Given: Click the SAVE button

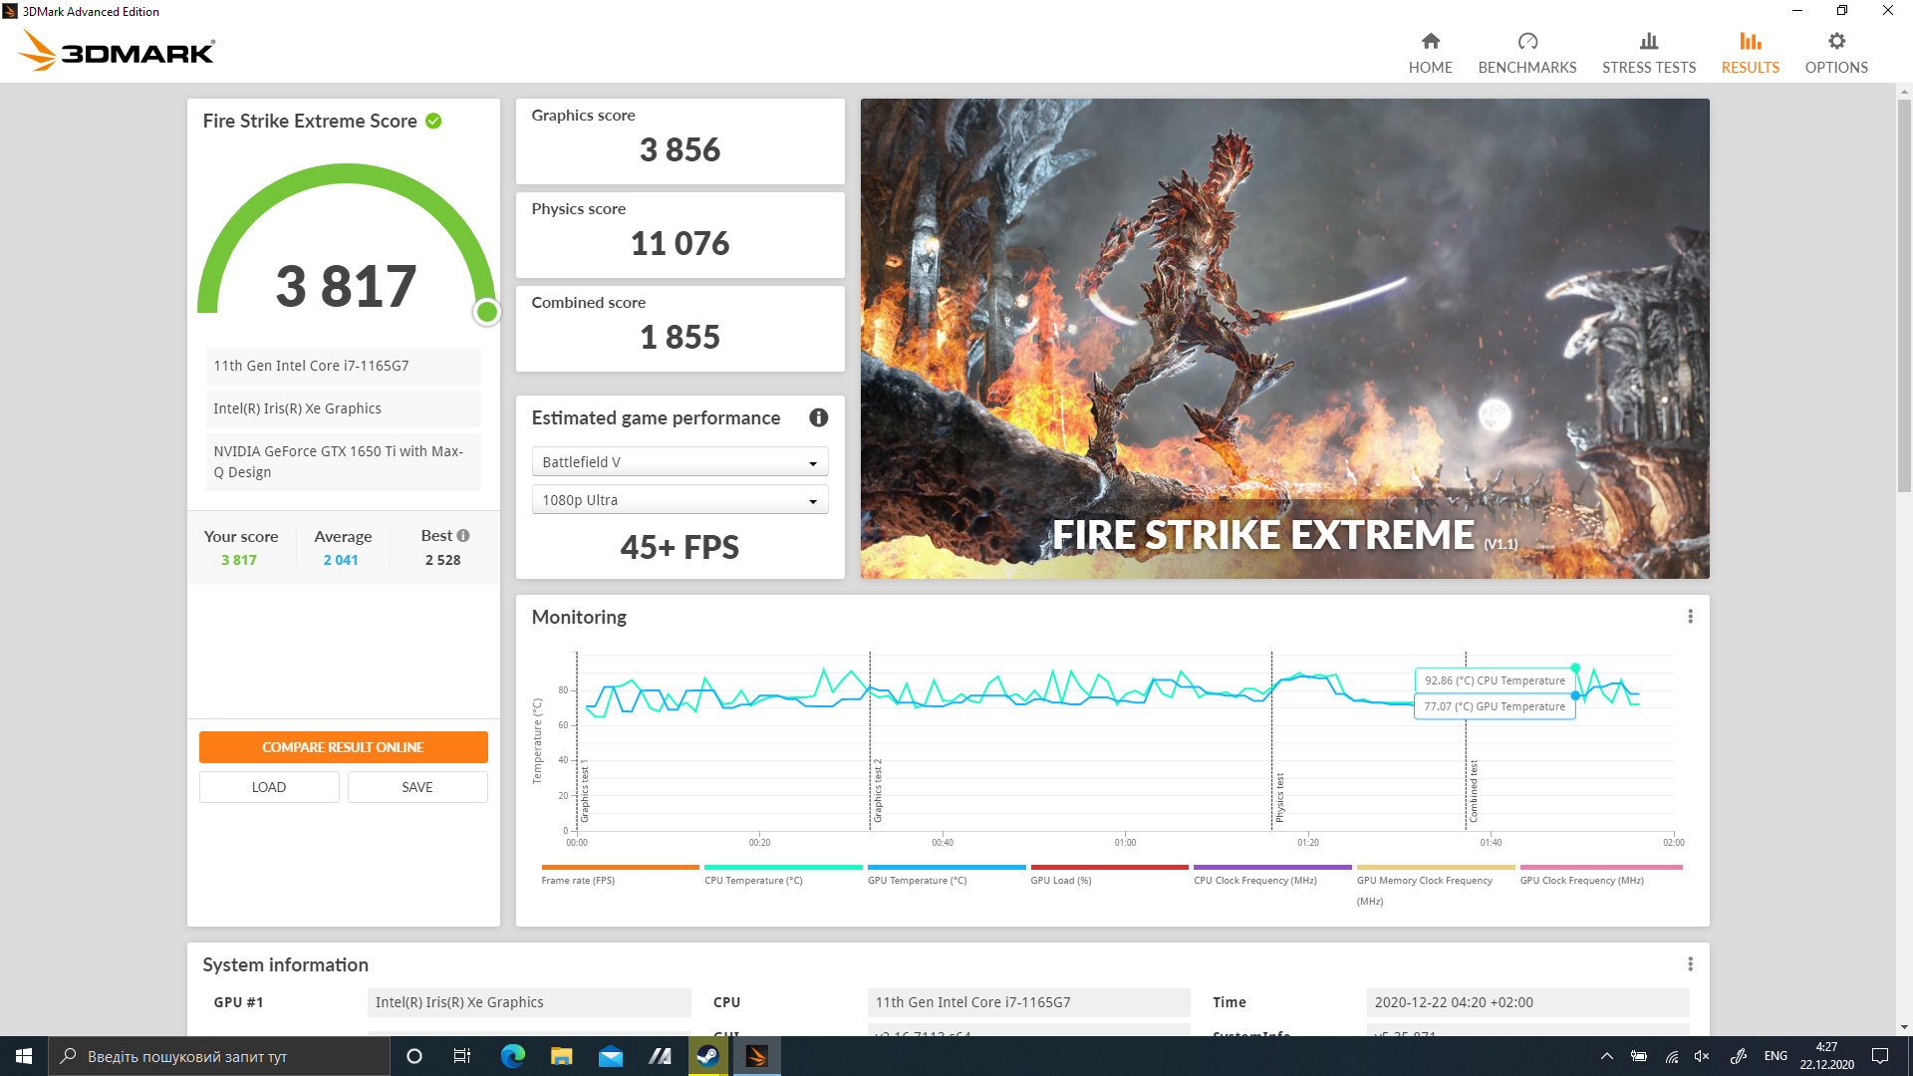Looking at the screenshot, I should click(417, 787).
